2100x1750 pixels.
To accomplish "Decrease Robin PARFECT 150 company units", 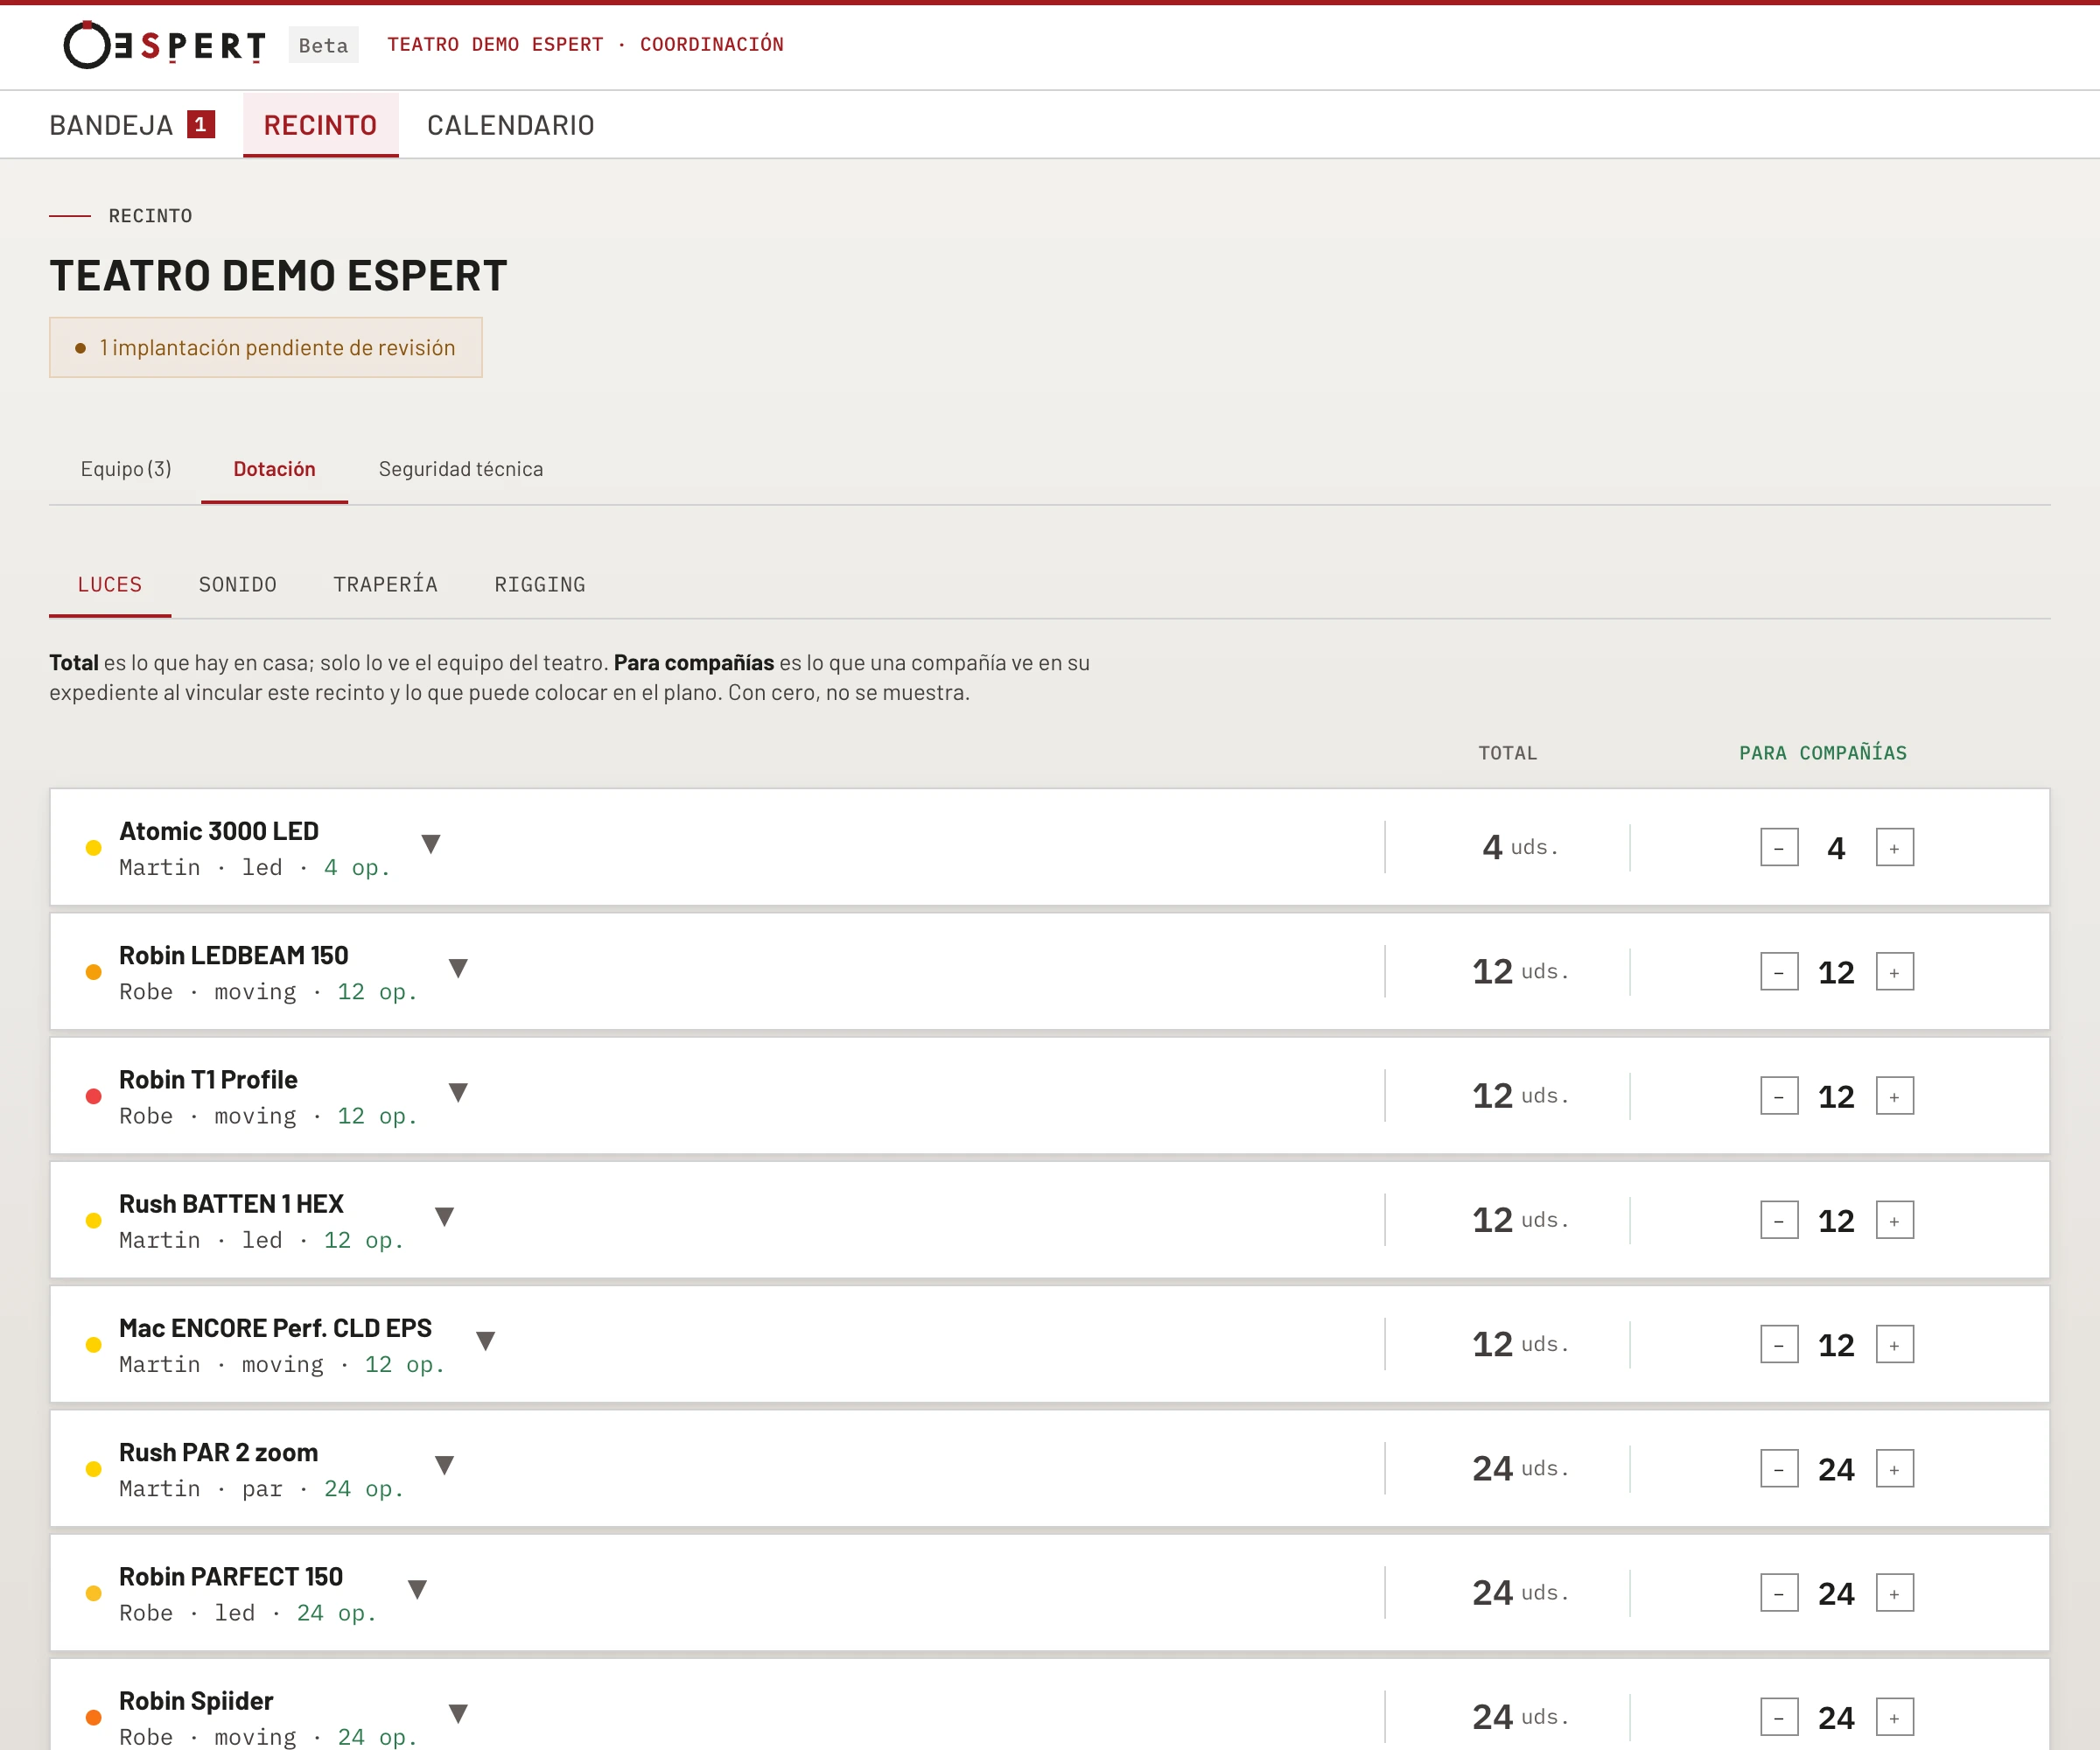I will (1779, 1593).
